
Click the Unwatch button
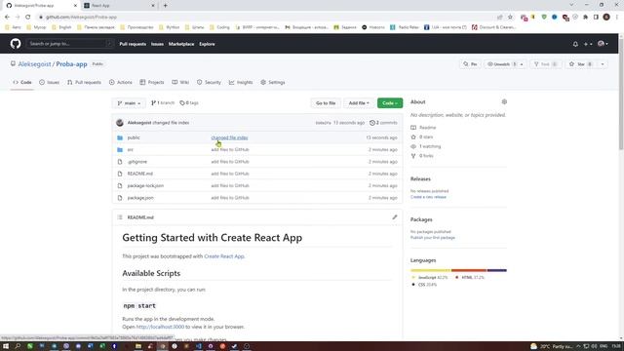502,64
